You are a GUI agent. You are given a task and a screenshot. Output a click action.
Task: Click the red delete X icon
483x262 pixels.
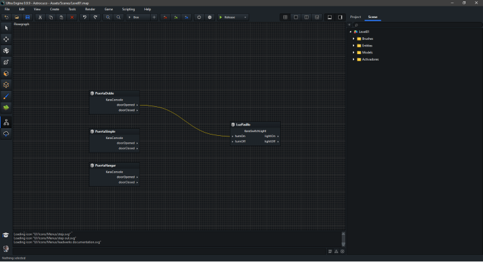[x=71, y=17]
